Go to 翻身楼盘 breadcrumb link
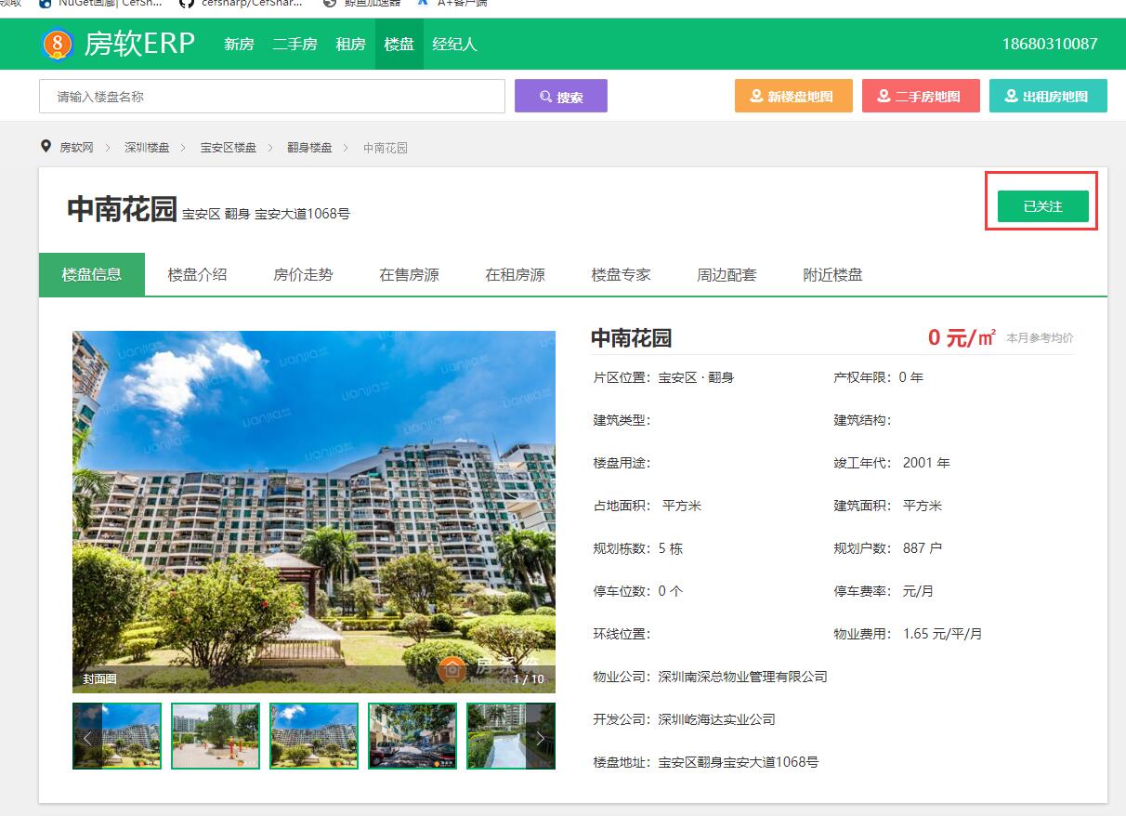Viewport: 1126px width, 816px height. [309, 148]
